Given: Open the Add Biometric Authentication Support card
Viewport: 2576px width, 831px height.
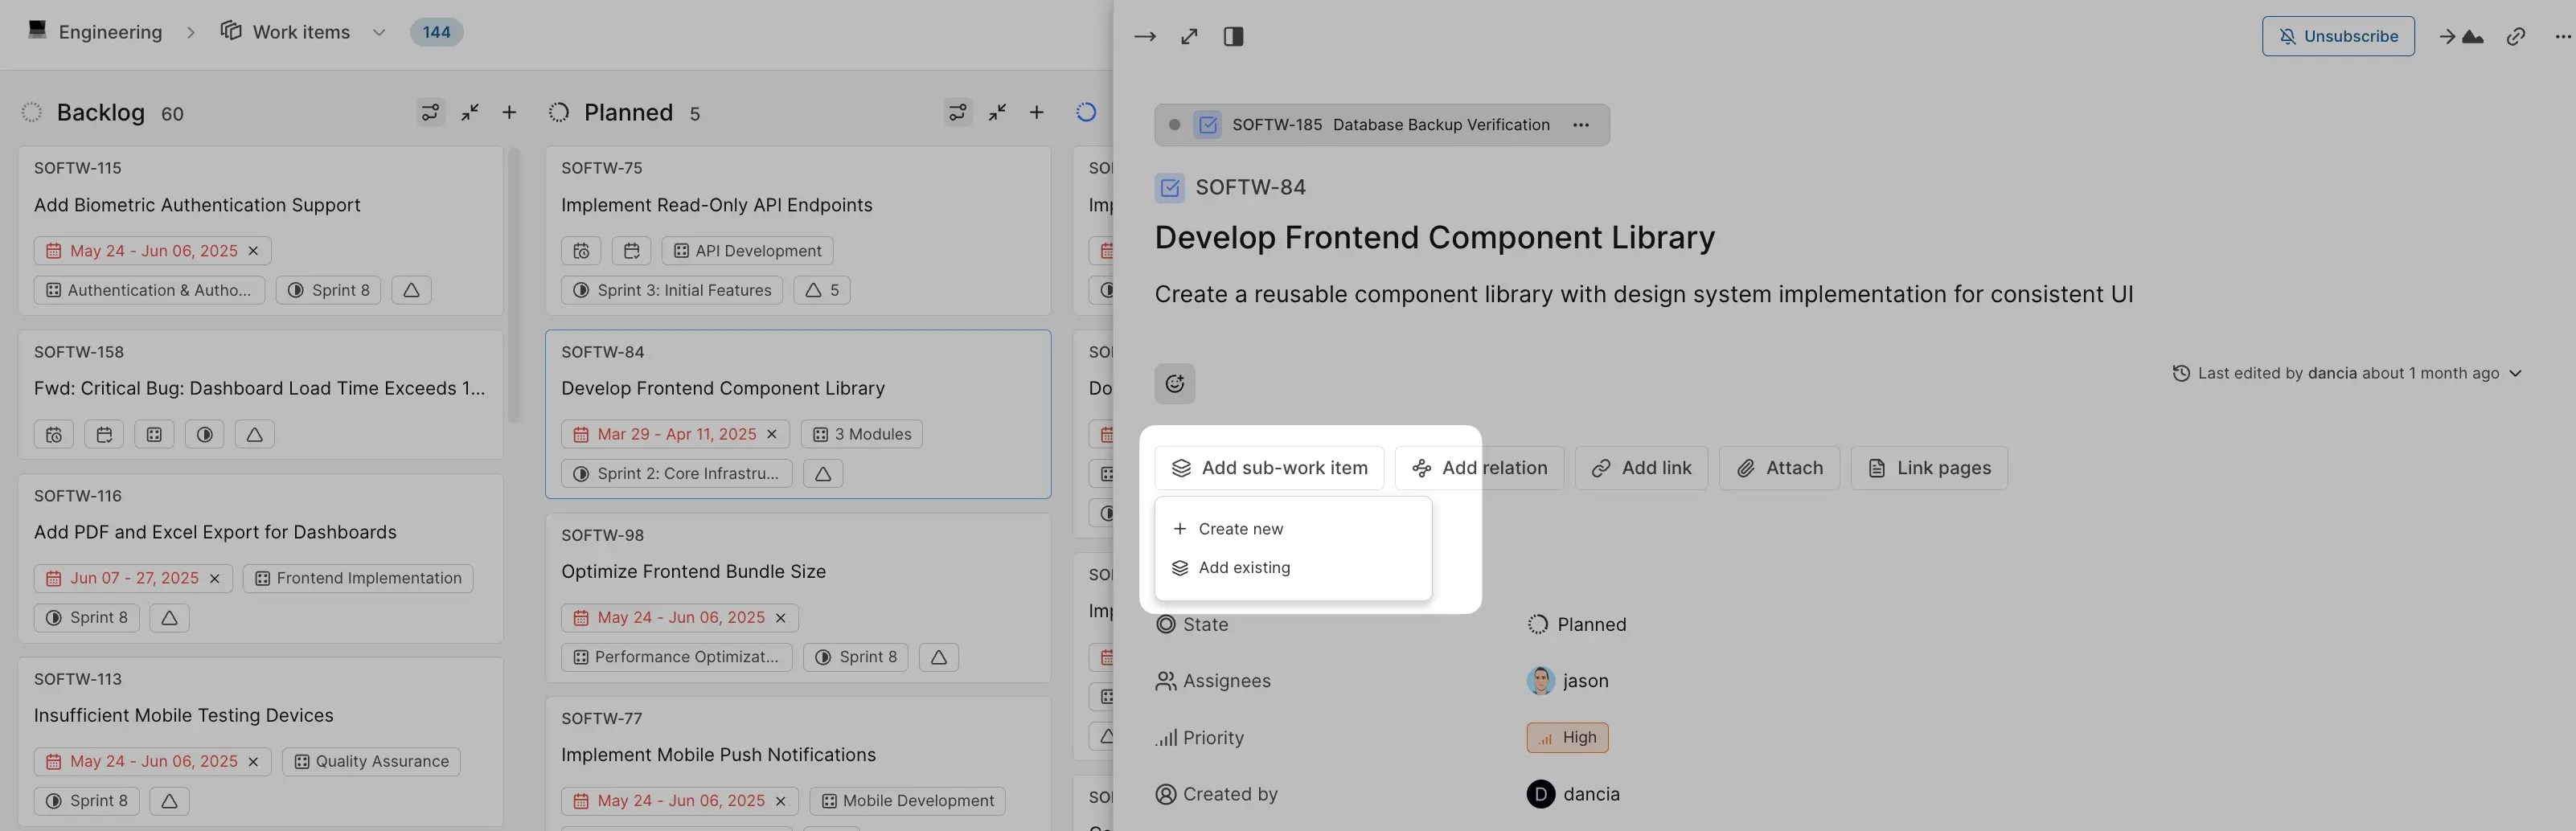Looking at the screenshot, I should pyautogui.click(x=260, y=231).
